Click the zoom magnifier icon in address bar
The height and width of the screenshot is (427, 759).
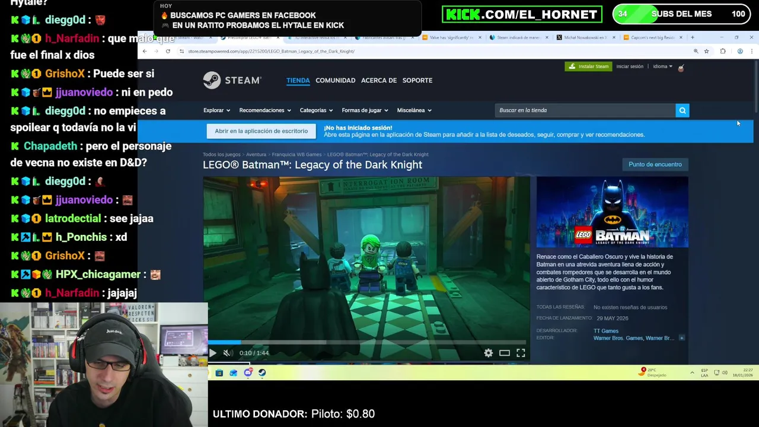point(696,51)
